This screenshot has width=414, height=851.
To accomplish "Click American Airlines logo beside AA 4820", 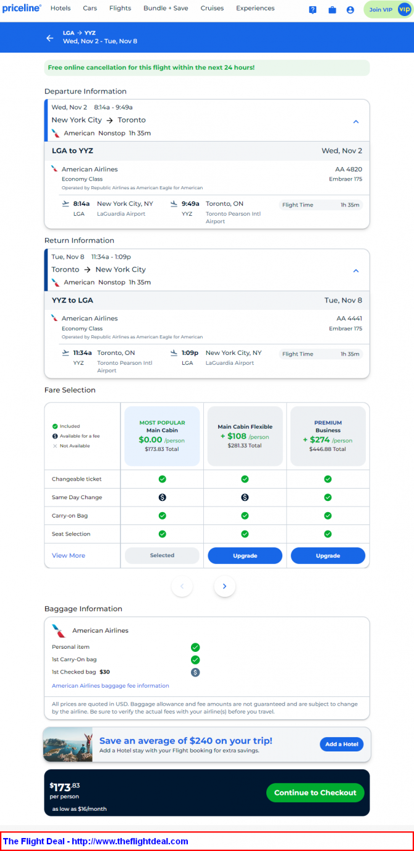I will pos(54,169).
